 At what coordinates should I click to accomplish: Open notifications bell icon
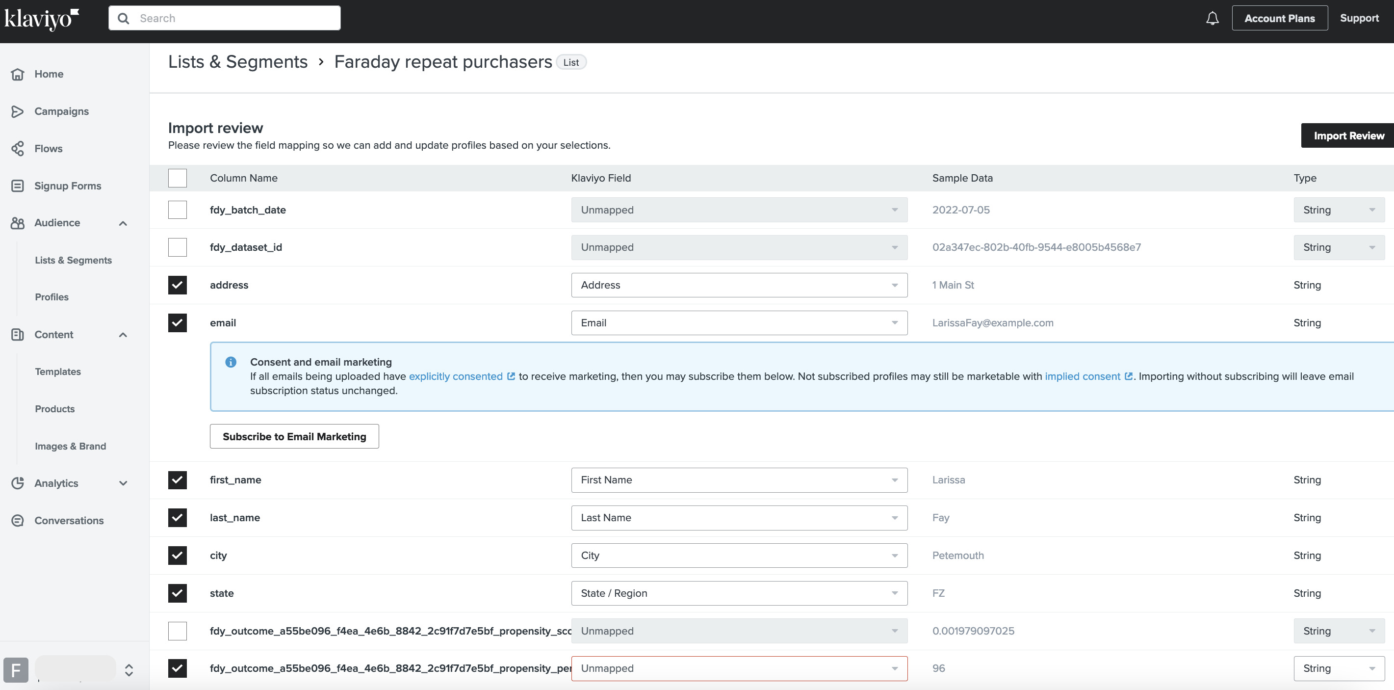(1212, 19)
